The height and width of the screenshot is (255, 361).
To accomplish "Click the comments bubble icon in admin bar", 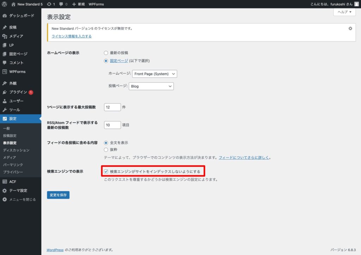I will (x=62, y=4).
